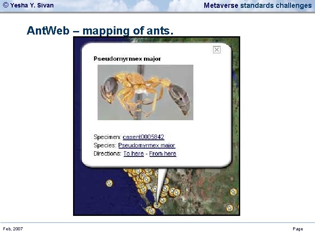Select the lone map marker in the ocean

tap(109, 183)
